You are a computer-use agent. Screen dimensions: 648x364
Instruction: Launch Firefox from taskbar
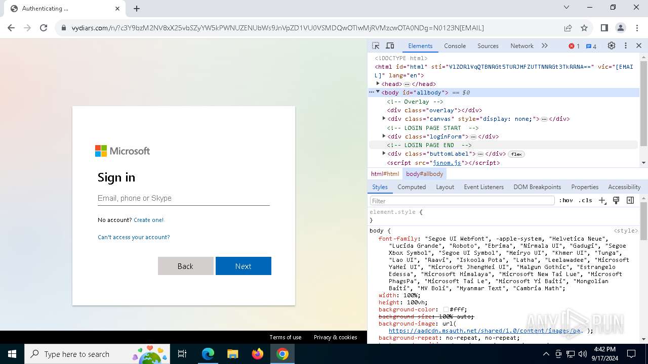[x=258, y=354]
